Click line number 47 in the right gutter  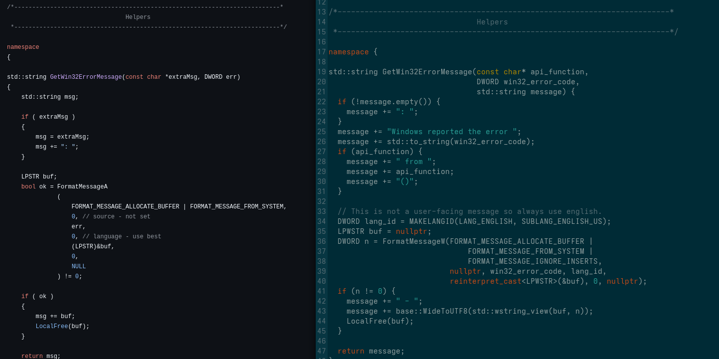pos(321,351)
